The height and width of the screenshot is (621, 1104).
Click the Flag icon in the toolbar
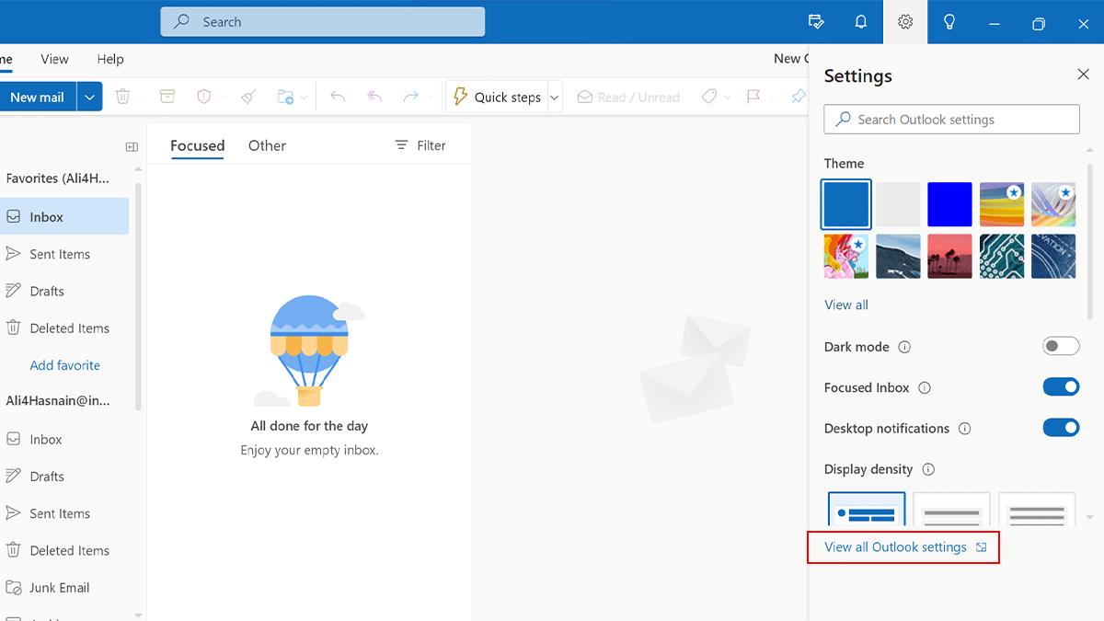pyautogui.click(x=753, y=97)
